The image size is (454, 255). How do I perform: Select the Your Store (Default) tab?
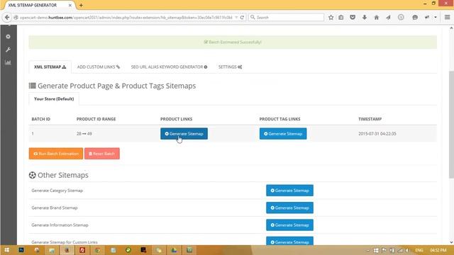point(54,99)
